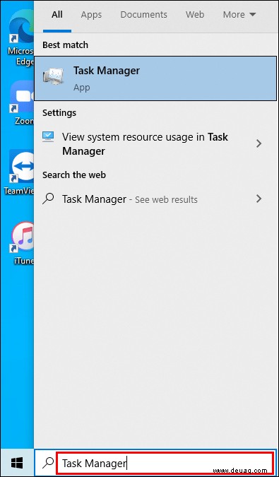Switch to the All tab
The width and height of the screenshot is (279, 477).
[57, 15]
